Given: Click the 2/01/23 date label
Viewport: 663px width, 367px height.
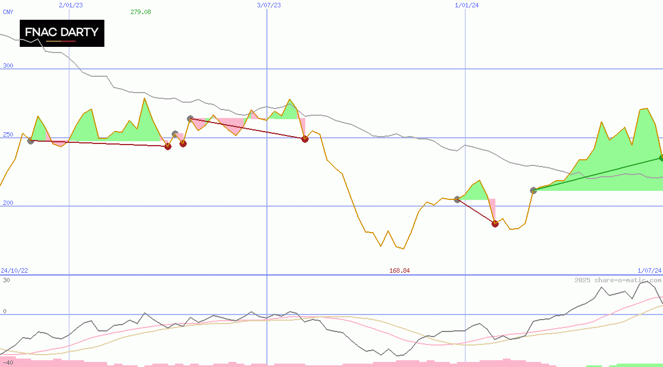Looking at the screenshot, I should tap(71, 5).
